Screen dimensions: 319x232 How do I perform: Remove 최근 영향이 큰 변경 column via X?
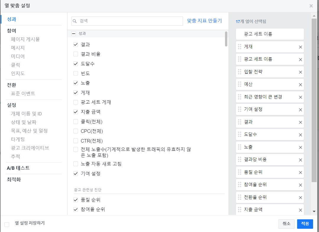(x=300, y=97)
